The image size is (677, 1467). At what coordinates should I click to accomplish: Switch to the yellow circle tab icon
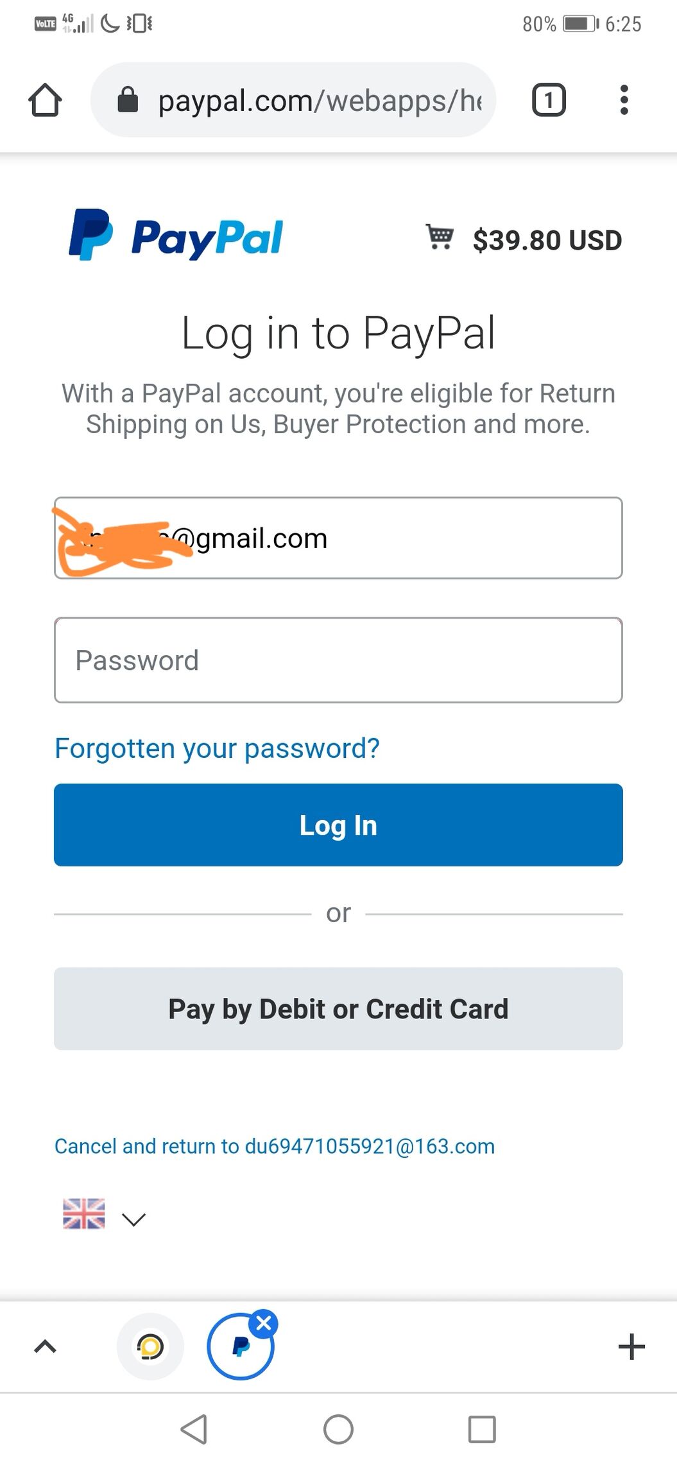point(150,1346)
